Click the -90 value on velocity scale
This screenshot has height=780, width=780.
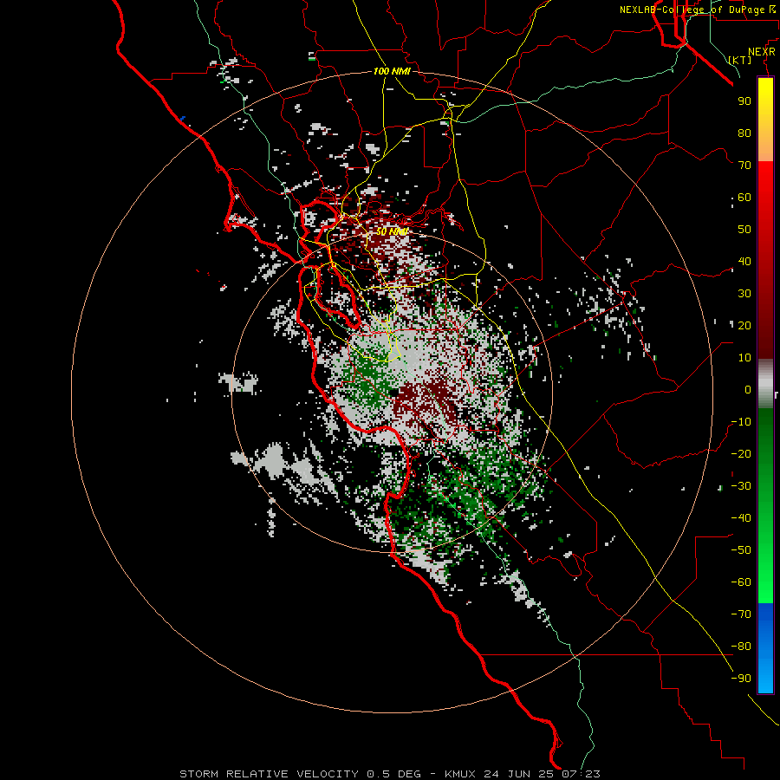[x=741, y=679]
